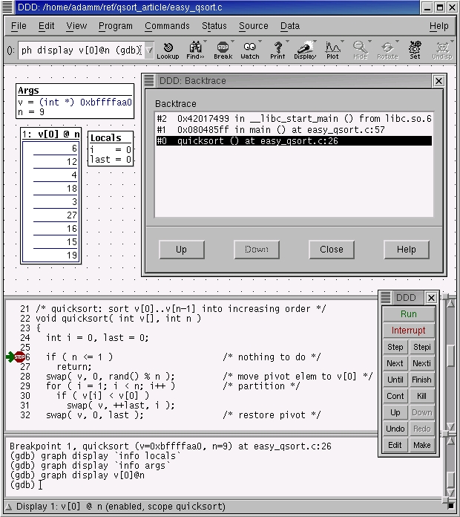Viewport: 460px width, 517px height.
Task: Open the Program menu
Action: (x=115, y=26)
